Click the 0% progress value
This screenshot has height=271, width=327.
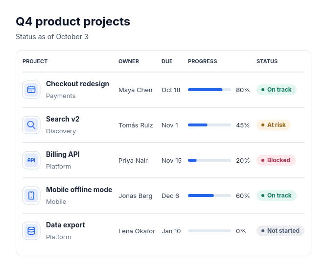[x=241, y=231]
